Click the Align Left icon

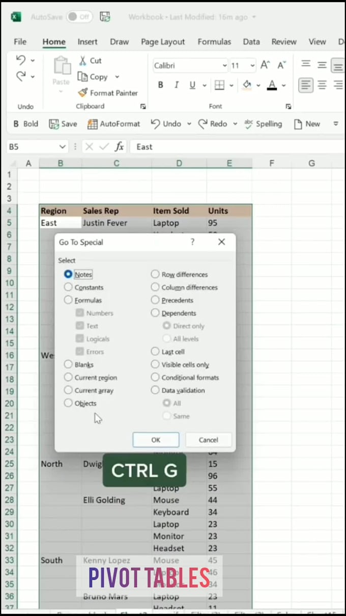click(x=306, y=85)
